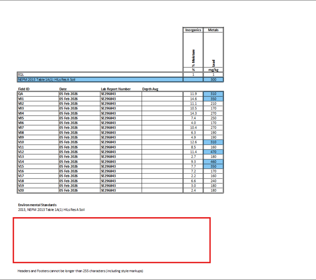Click the Environmental Standards heading
The width and height of the screenshot is (316, 280).
pos(37,205)
